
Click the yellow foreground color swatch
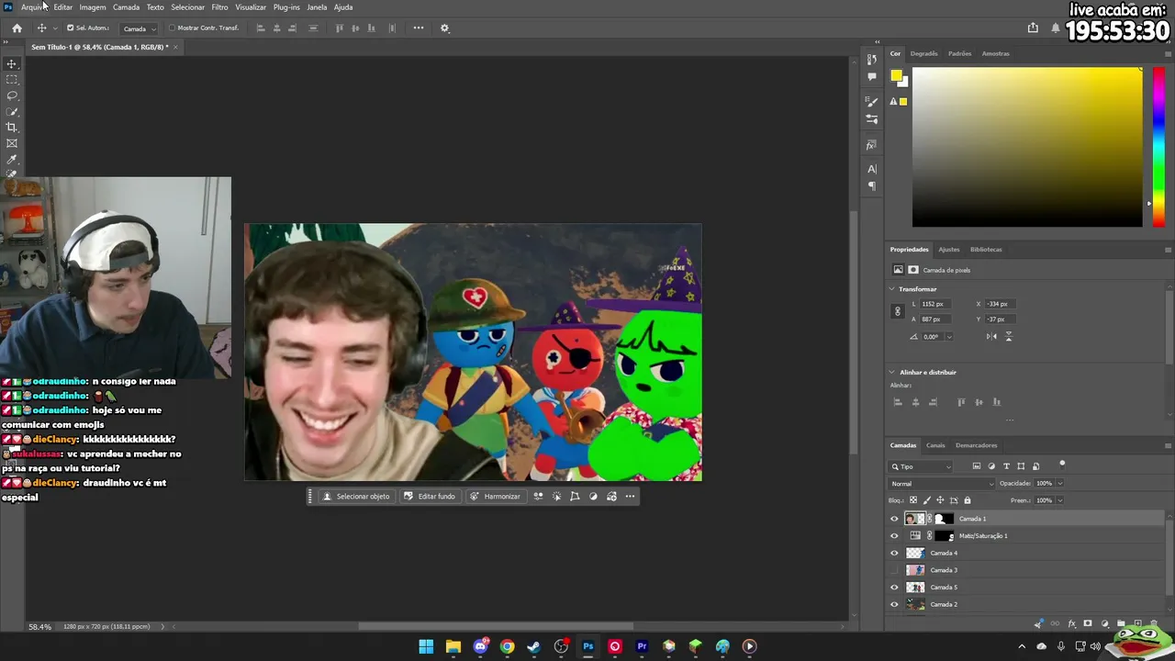(x=896, y=76)
